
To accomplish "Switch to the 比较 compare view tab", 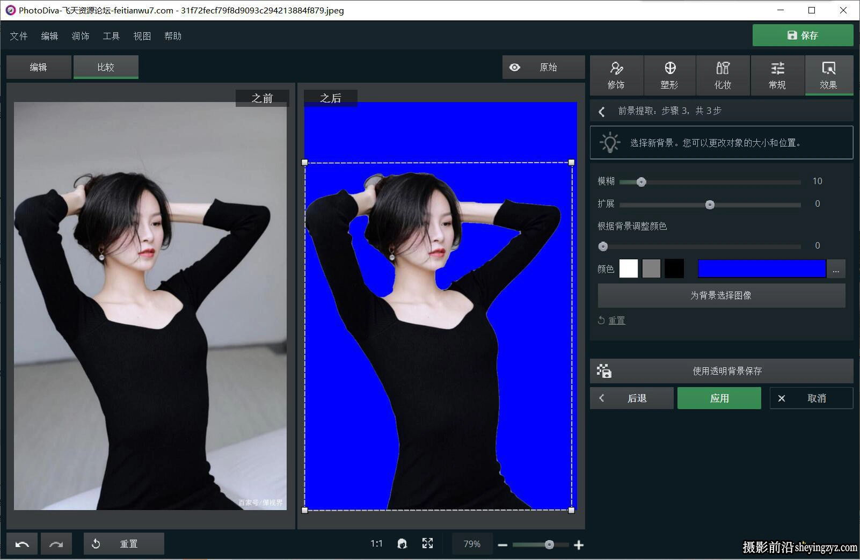I will [x=106, y=67].
